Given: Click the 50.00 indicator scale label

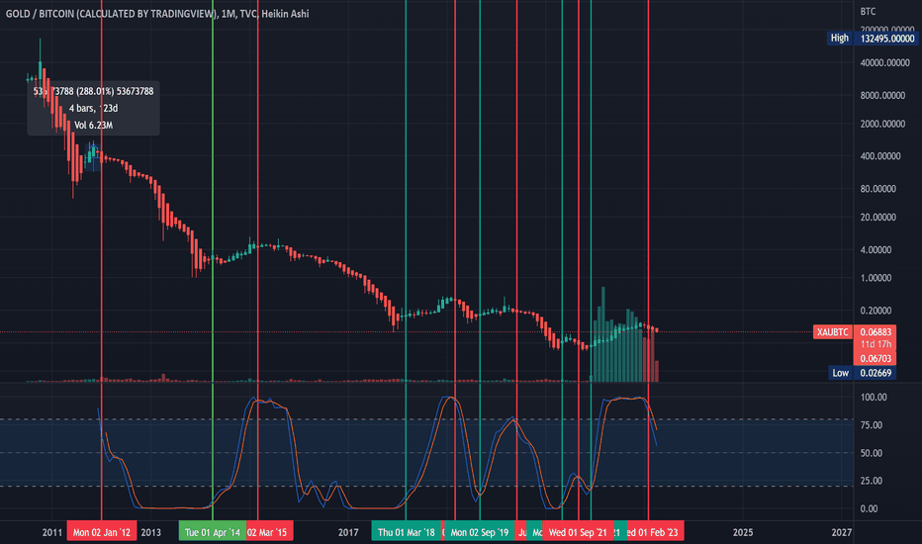Looking at the screenshot, I should (871, 453).
